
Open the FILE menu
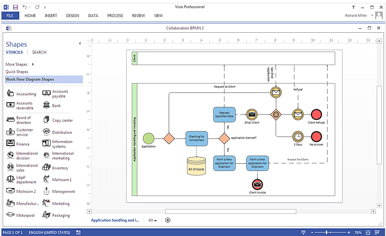(x=10, y=15)
